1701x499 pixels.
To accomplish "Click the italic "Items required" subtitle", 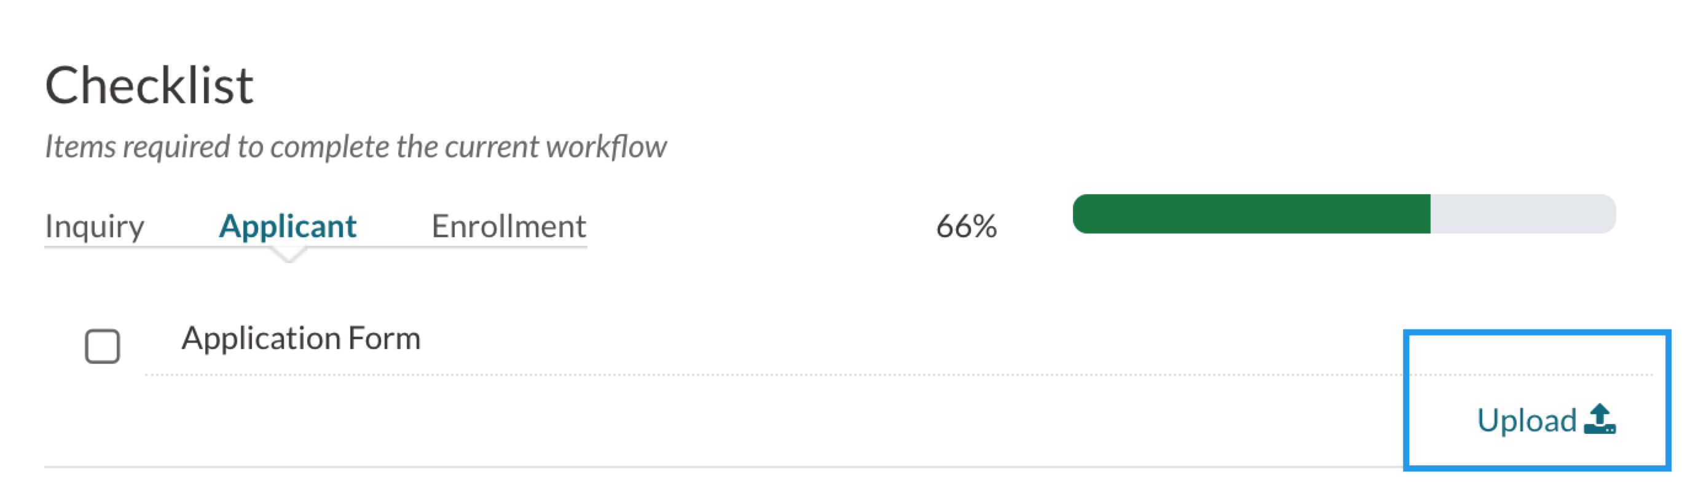I will click(355, 146).
